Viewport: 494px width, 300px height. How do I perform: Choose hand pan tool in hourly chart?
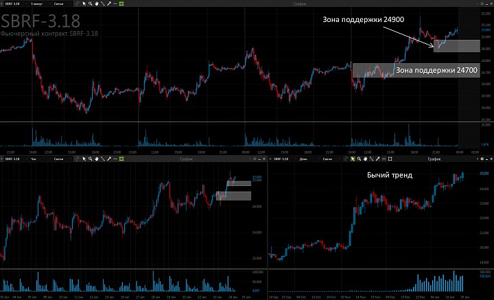[x=97, y=159]
